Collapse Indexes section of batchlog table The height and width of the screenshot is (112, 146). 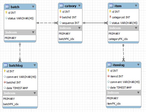tap(35, 93)
